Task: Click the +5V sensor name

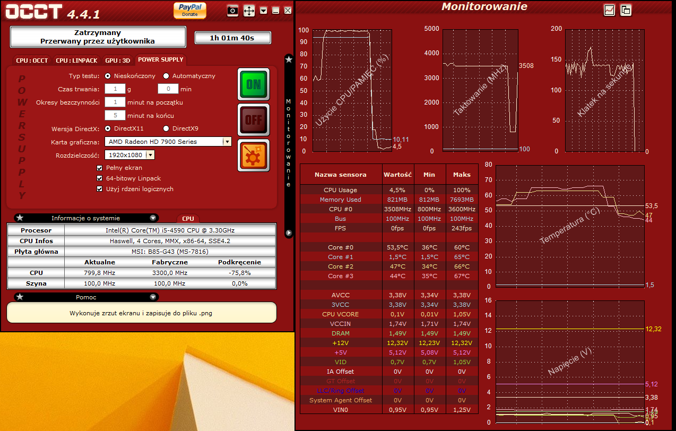Action: (341, 352)
